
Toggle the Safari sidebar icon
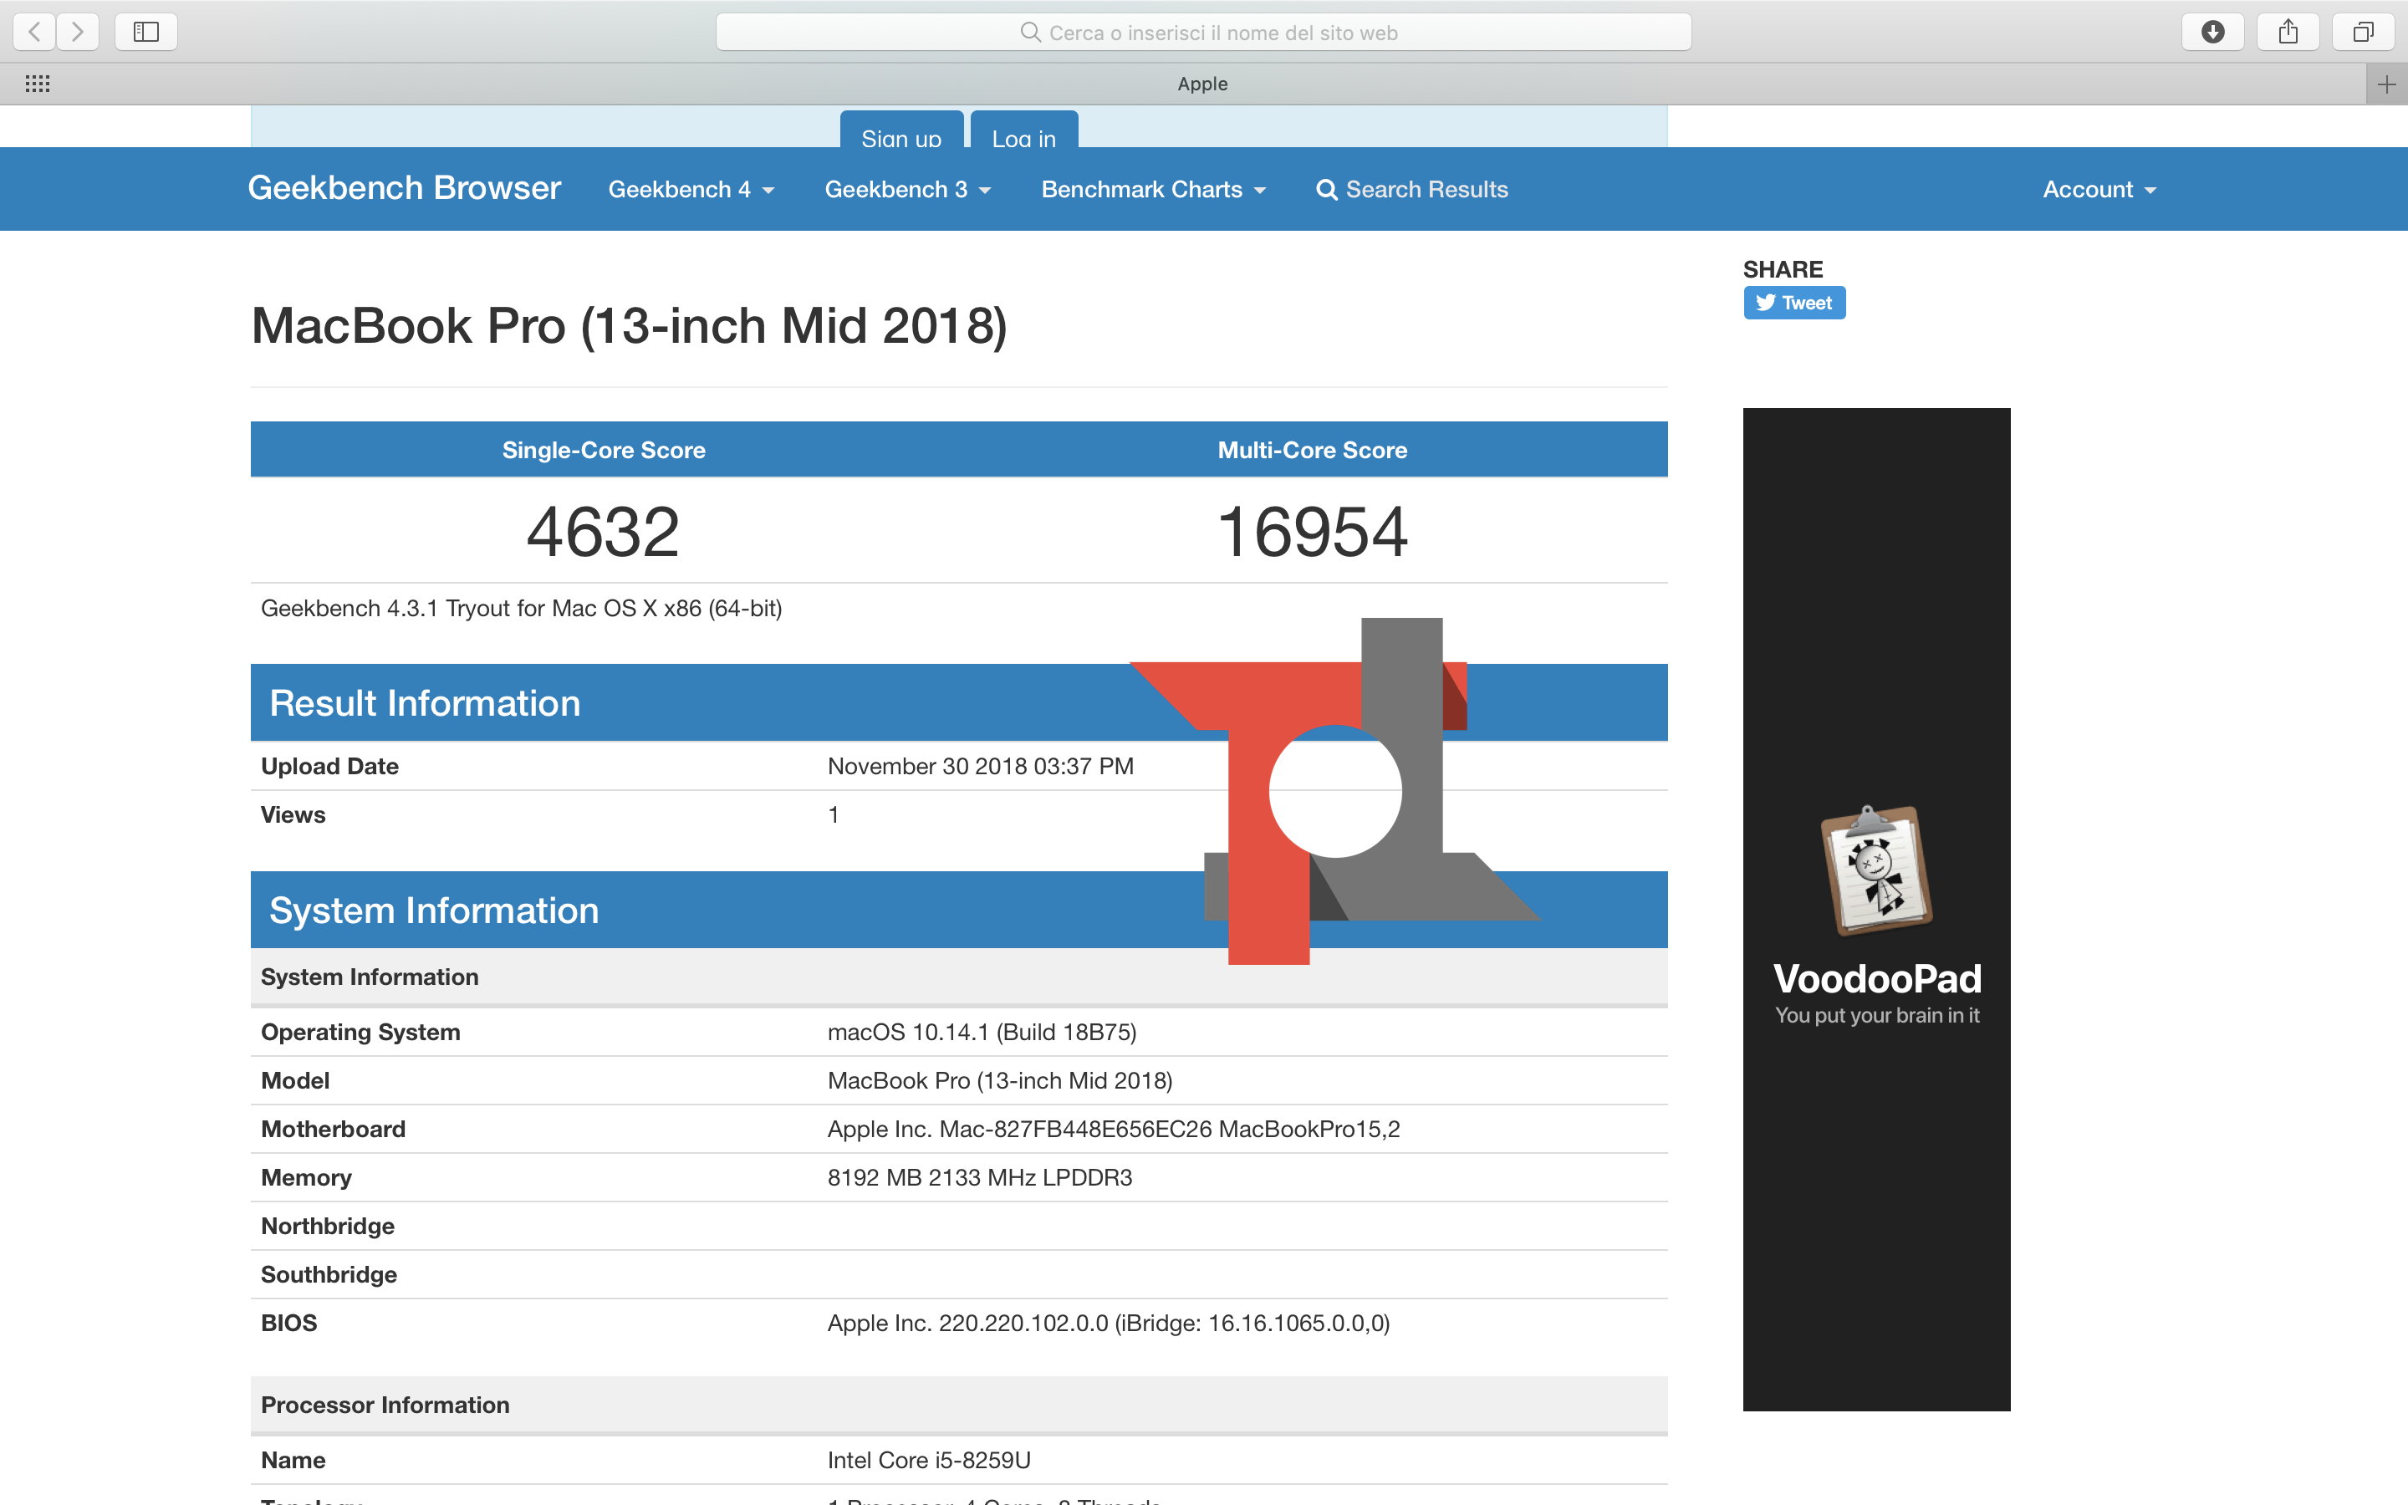pyautogui.click(x=146, y=32)
